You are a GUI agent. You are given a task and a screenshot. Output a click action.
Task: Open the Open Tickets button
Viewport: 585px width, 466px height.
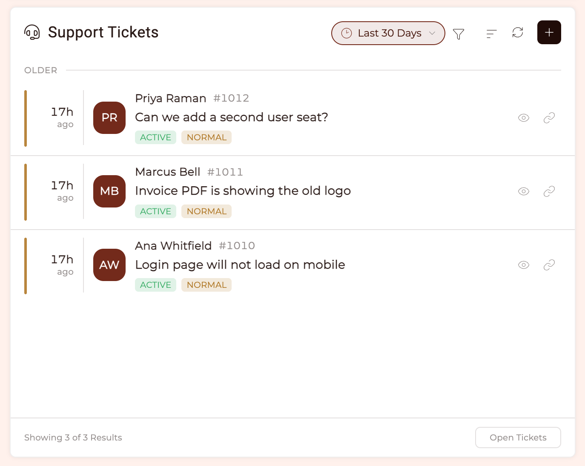(518, 438)
